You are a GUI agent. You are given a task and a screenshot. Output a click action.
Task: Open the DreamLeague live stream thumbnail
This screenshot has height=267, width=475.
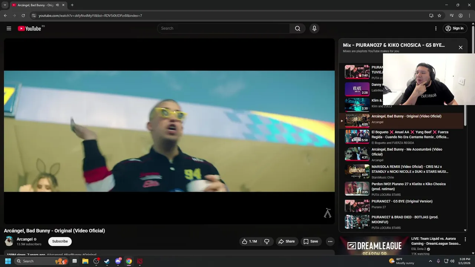click(374, 246)
